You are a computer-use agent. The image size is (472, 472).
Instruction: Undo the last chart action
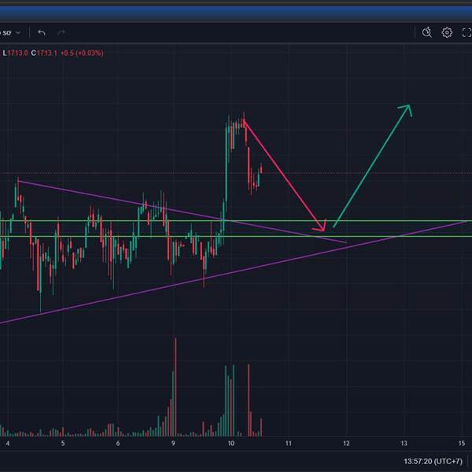click(x=42, y=32)
